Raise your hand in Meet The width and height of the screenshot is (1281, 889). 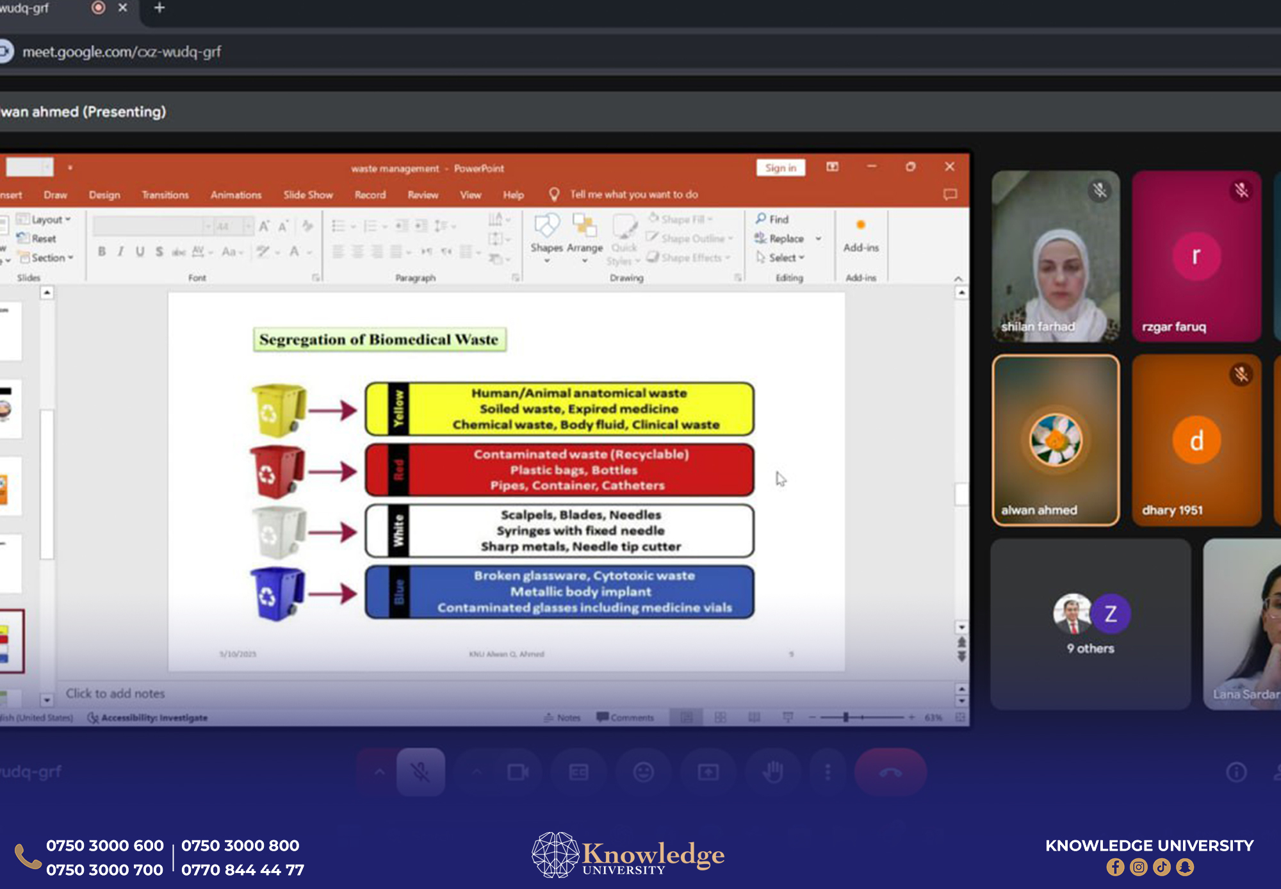pyautogui.click(x=772, y=772)
